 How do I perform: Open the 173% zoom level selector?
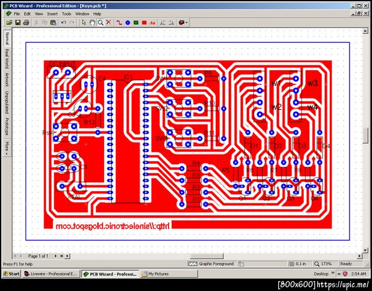(x=323, y=264)
